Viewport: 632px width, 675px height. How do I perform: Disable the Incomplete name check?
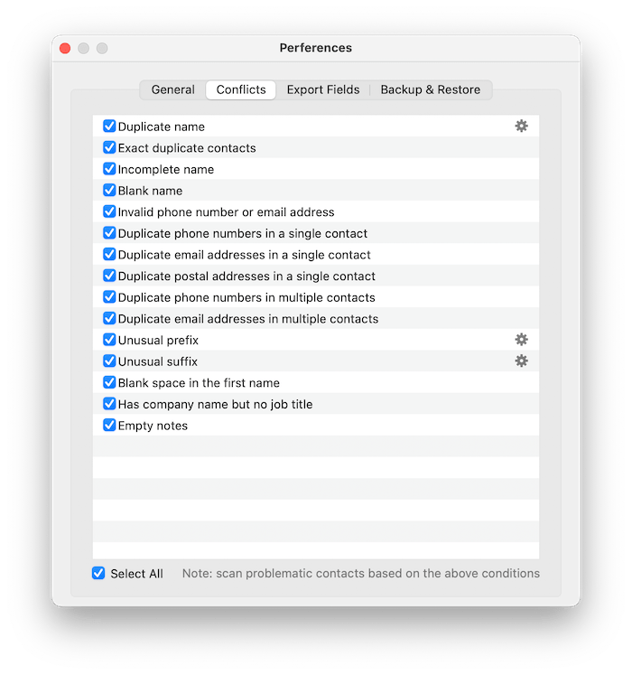tap(109, 169)
